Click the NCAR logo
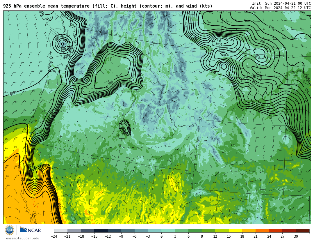Viewport: 314px width, 242px height. [30, 230]
